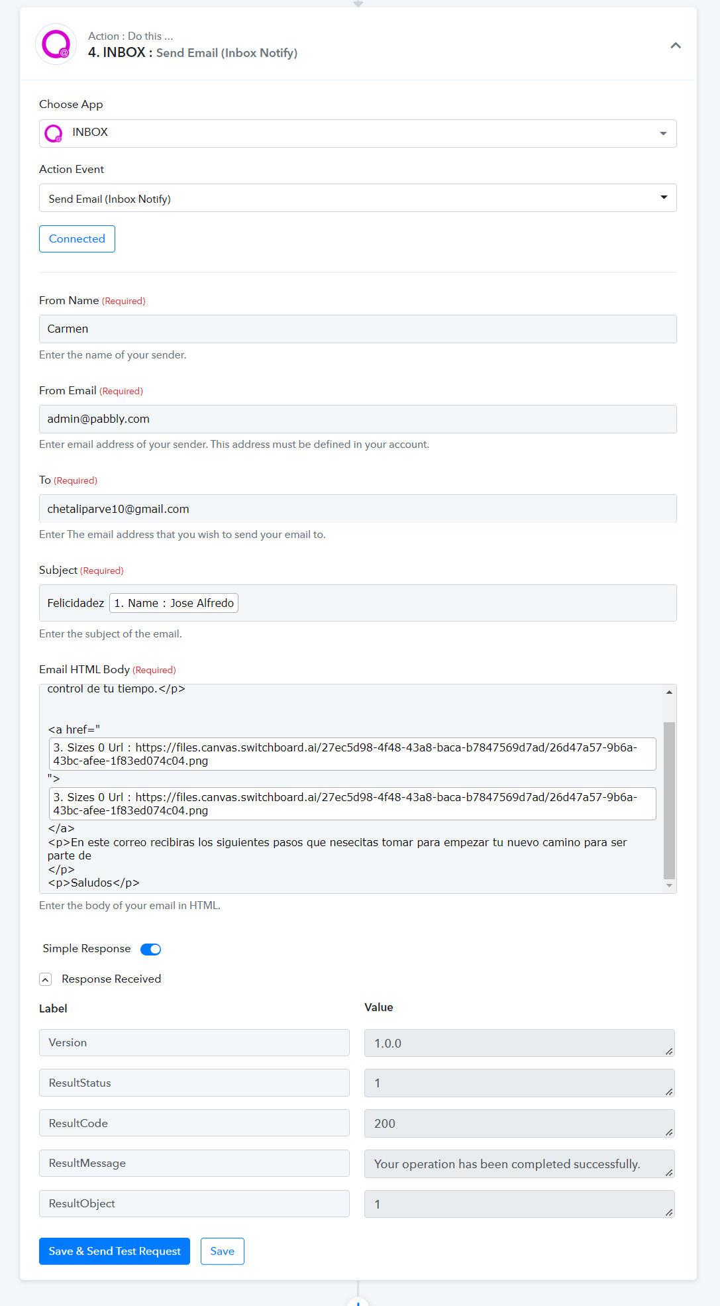Click Save & Send Test Request
This screenshot has height=1306, width=720.
115,1251
